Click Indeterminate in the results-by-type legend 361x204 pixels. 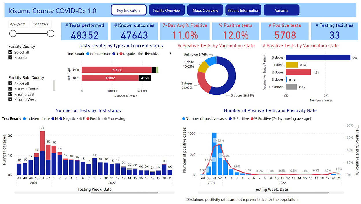point(99,54)
